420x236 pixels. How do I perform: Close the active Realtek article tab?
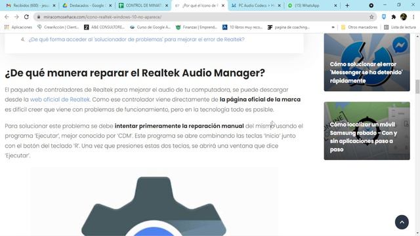tap(223, 5)
